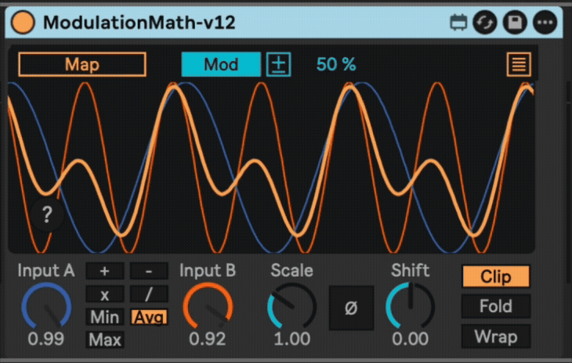This screenshot has width=572, height=363.
Task: Select Wrap output mode
Action: pyautogui.click(x=496, y=336)
